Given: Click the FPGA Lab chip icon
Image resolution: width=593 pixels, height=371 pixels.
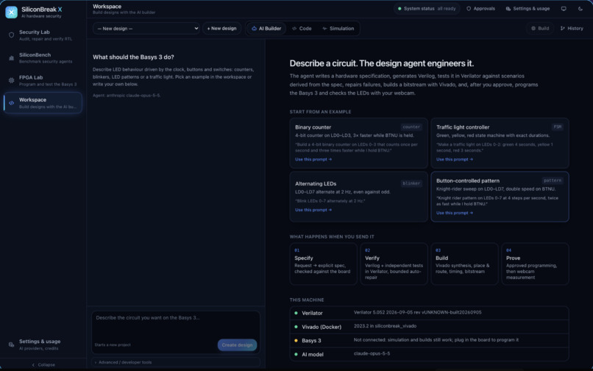Looking at the screenshot, I should pos(11,80).
